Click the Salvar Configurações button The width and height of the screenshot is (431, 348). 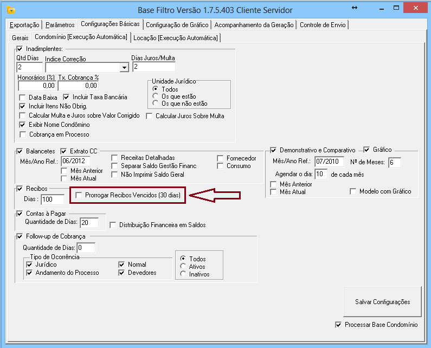pyautogui.click(x=382, y=302)
